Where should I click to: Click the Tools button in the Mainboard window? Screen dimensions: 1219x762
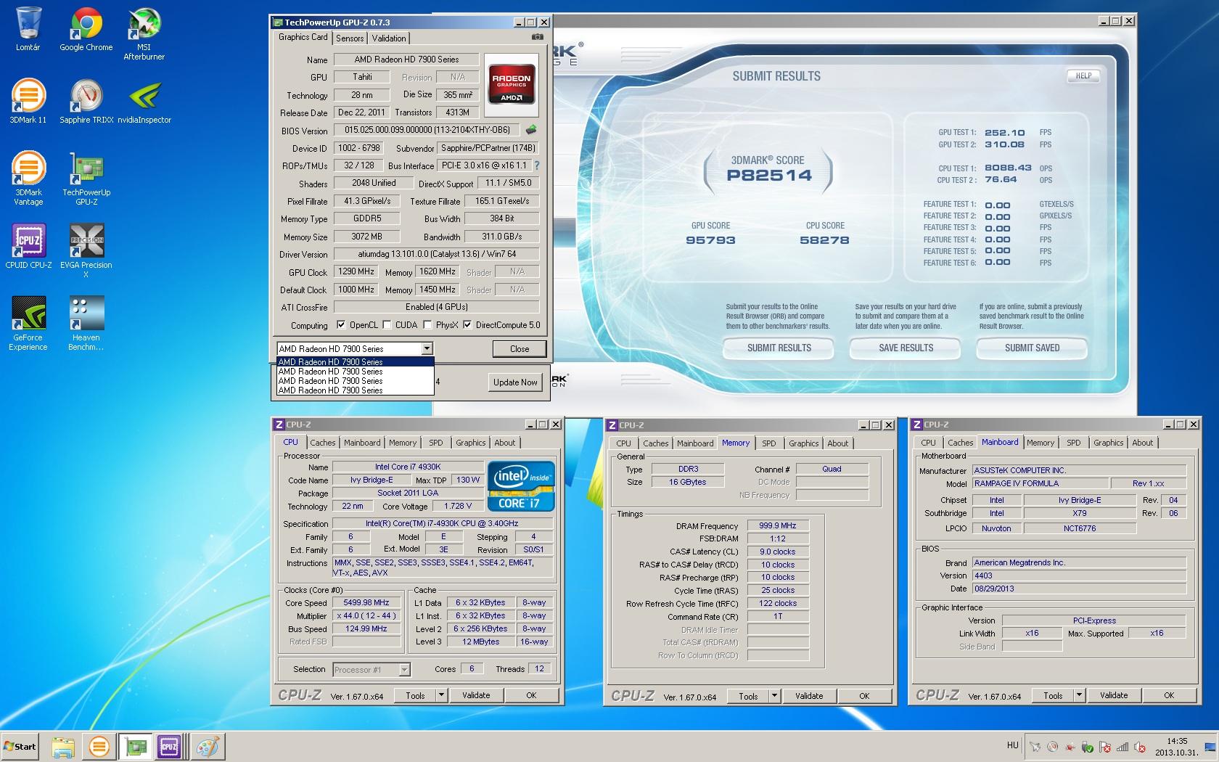[x=1053, y=695]
